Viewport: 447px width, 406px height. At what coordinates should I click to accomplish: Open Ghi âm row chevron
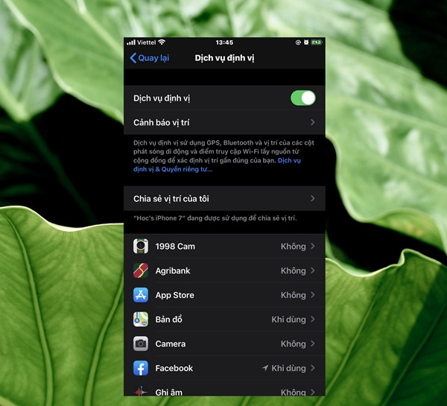[x=313, y=393]
